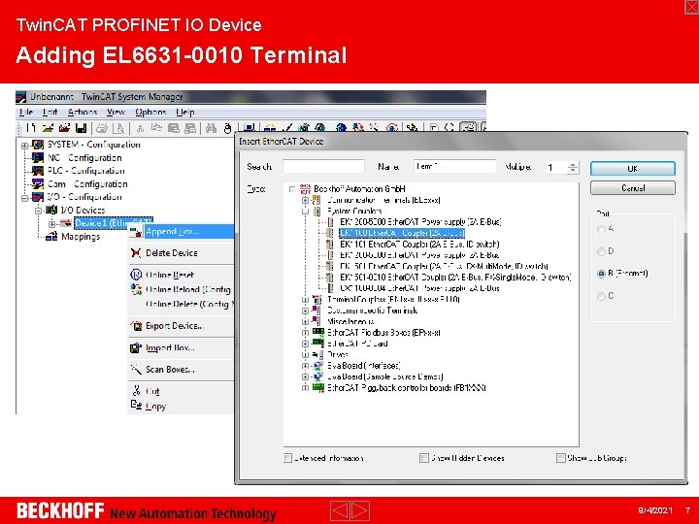
Task: Expand the Terminal Couplers group
Action: point(305,300)
